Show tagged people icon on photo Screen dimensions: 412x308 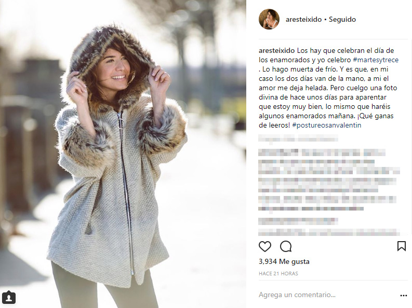pos(9,298)
